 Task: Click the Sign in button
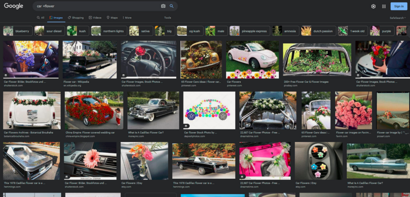tap(399, 6)
